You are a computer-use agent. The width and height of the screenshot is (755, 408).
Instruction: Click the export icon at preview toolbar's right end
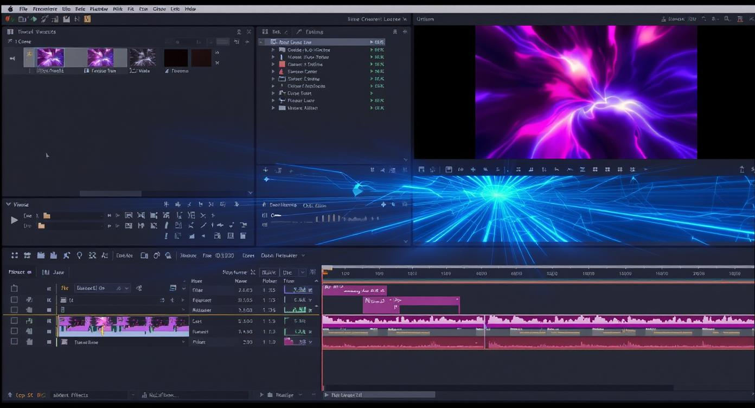tap(741, 169)
